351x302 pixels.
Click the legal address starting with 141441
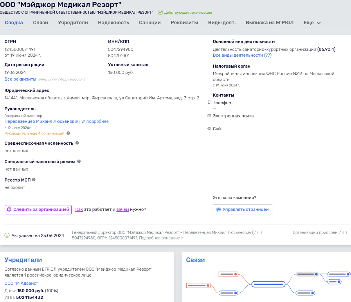[x=102, y=98]
